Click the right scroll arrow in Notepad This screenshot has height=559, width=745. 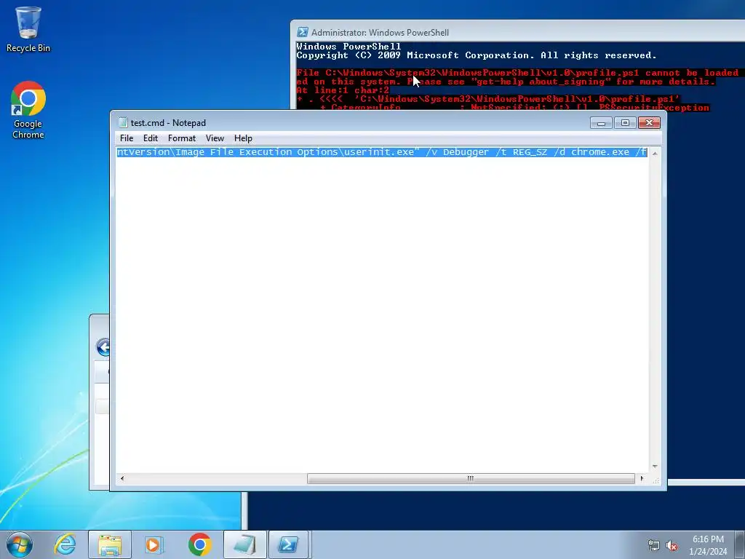642,478
